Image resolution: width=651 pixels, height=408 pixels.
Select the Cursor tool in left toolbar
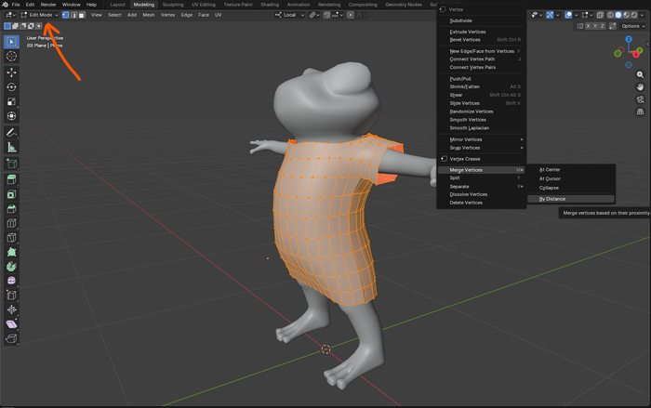coord(11,57)
